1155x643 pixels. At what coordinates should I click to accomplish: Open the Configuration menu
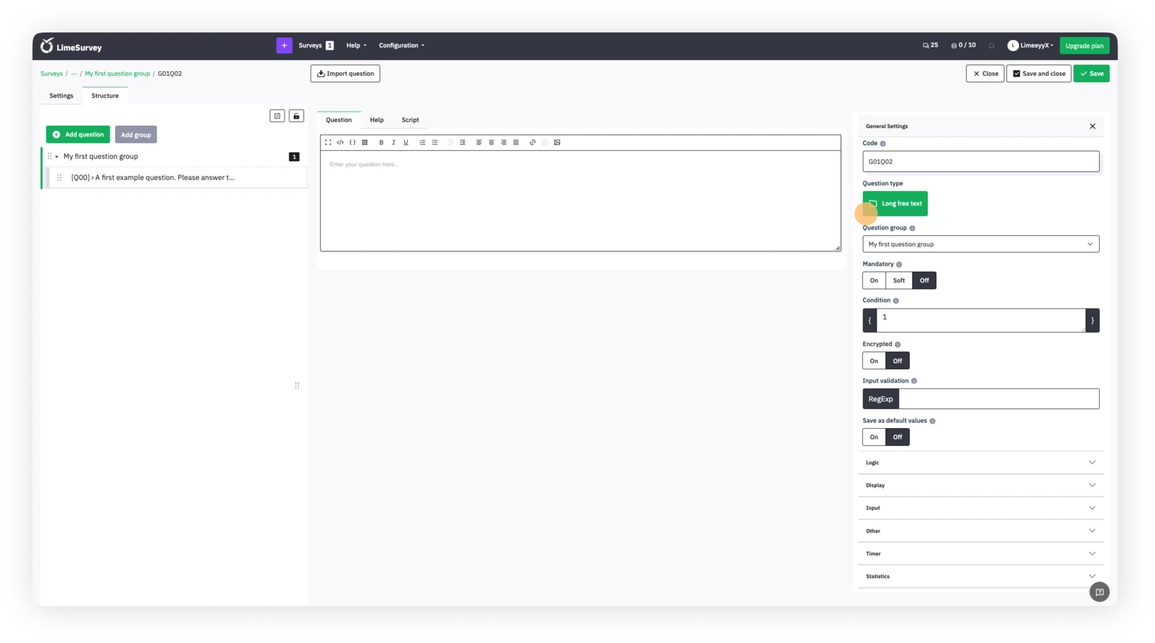401,45
